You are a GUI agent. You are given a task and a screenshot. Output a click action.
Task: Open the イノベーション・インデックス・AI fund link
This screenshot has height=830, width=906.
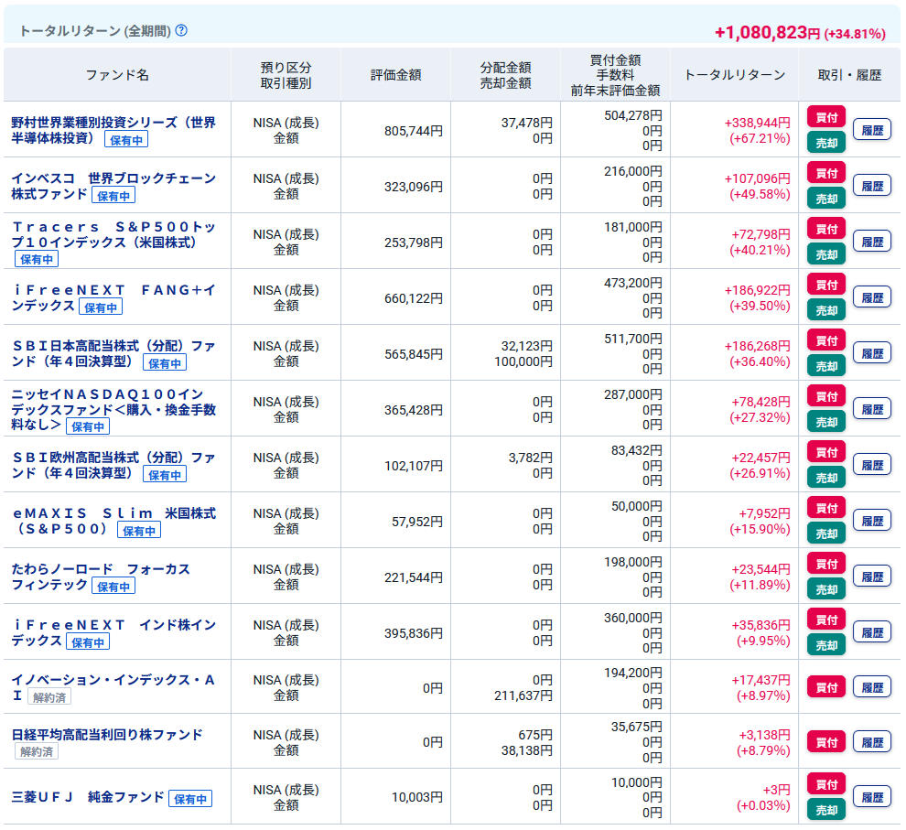click(x=113, y=687)
